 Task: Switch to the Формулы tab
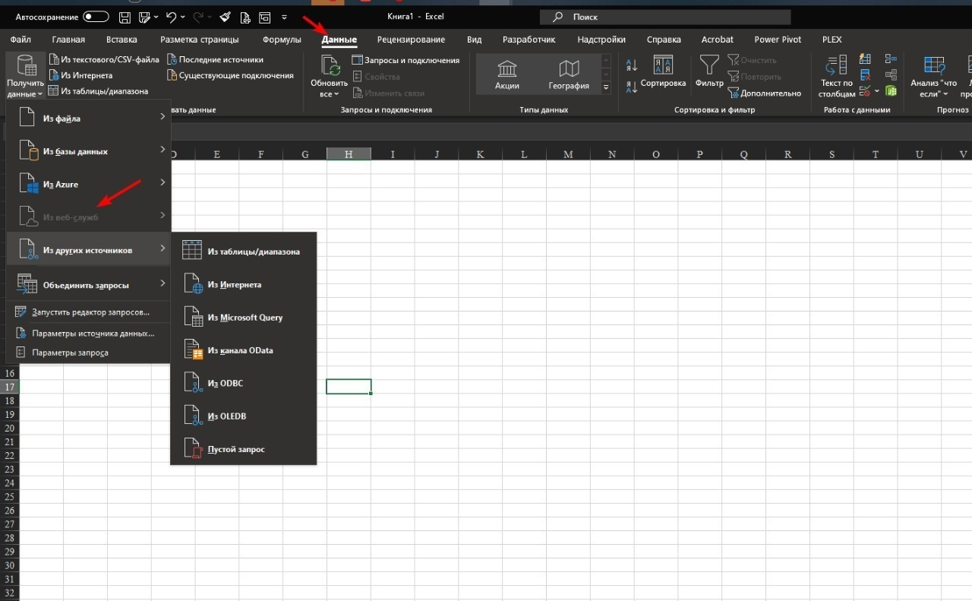[x=282, y=40]
